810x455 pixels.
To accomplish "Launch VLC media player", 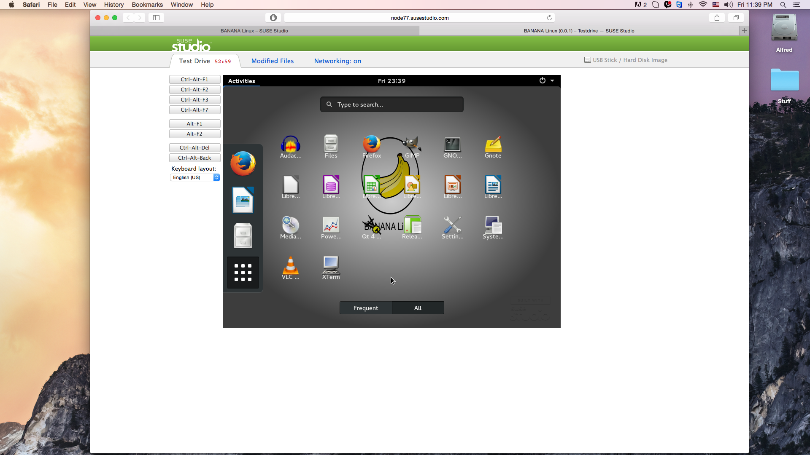I will [x=290, y=265].
